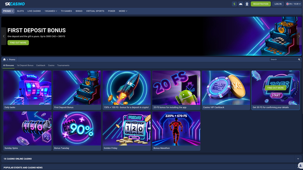The width and height of the screenshot is (303, 170).
Task: Open the Poker menu item
Action: click(111, 11)
